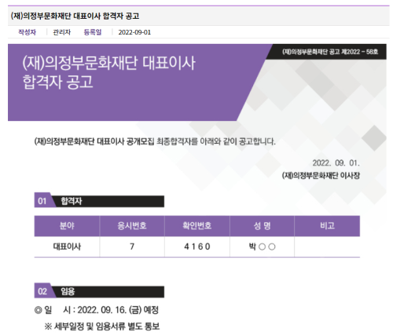Select the 대표이사 table cell
This screenshot has height=336, width=393.
67,247
